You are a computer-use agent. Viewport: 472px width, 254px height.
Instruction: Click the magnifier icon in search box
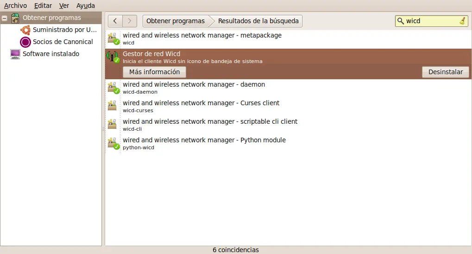tap(400, 21)
